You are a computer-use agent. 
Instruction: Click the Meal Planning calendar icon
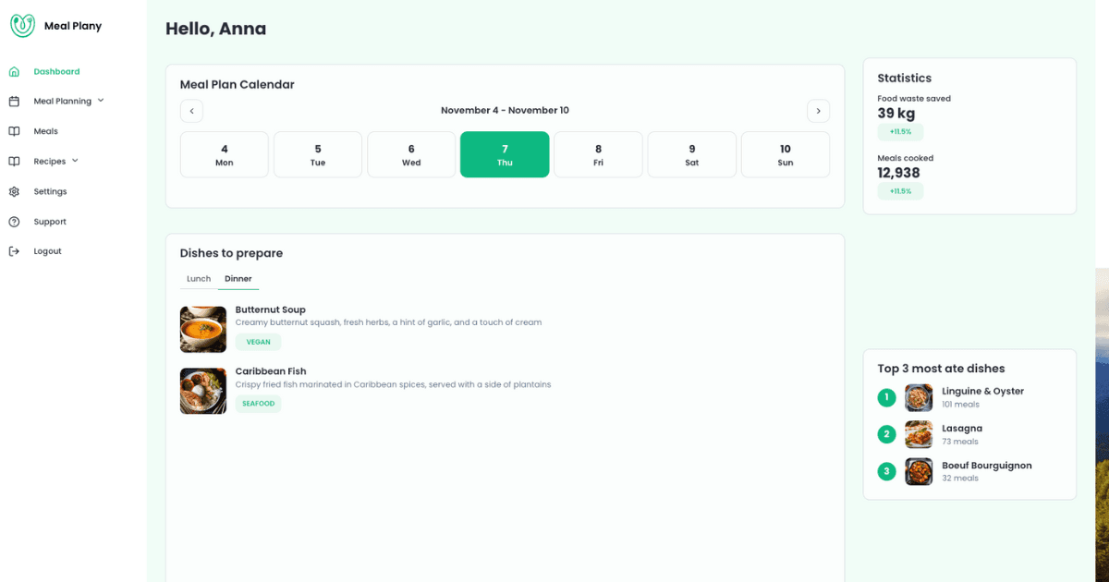[14, 102]
